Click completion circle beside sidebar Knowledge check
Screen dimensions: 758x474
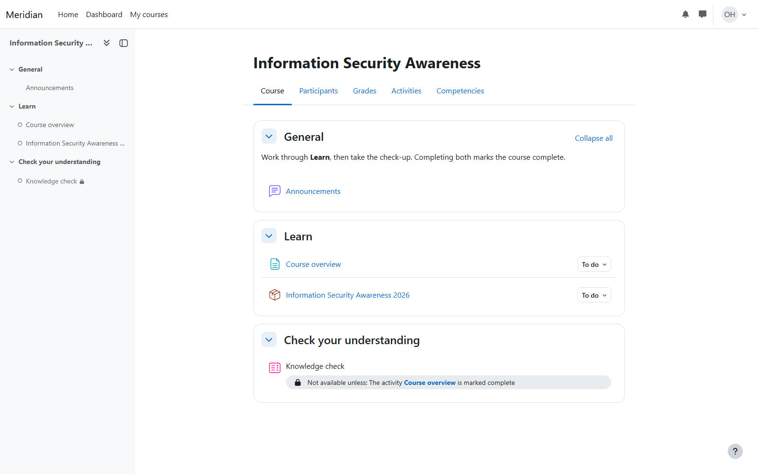tap(20, 181)
